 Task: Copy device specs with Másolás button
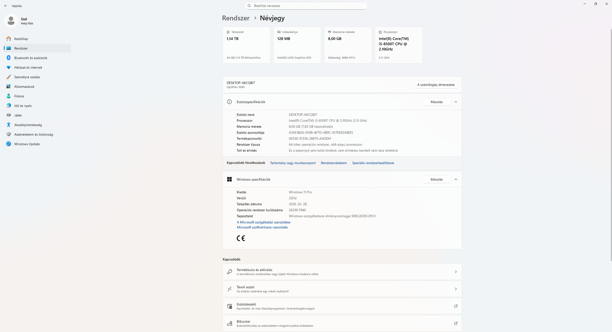coord(436,102)
